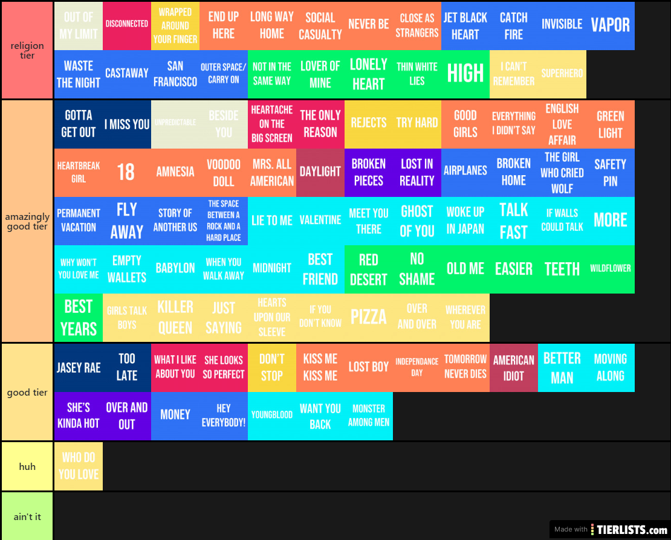Screen dimensions: 671x540
Task: Pick the 'Lost in Reality' tile
Action: click(x=417, y=173)
